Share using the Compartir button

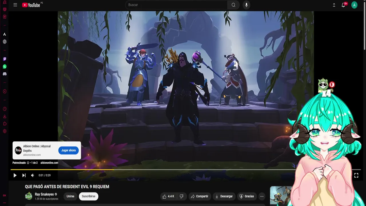200,196
